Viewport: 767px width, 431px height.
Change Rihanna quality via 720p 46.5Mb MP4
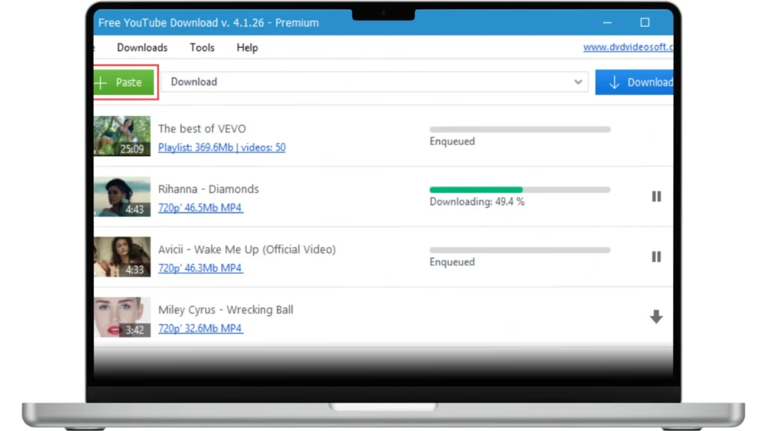click(200, 207)
